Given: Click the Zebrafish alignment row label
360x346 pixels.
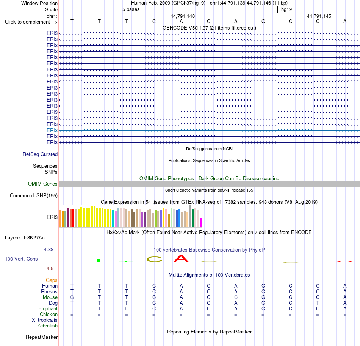Looking at the screenshot, I should [x=47, y=326].
